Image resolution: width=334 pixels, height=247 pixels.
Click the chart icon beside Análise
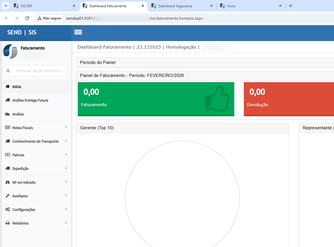click(8, 114)
